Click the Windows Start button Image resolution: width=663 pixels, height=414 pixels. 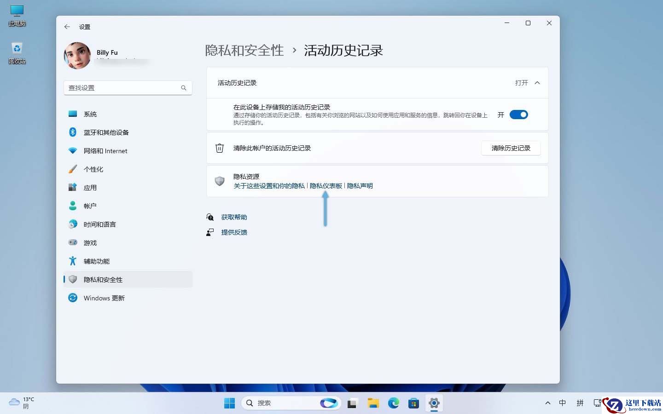click(229, 403)
